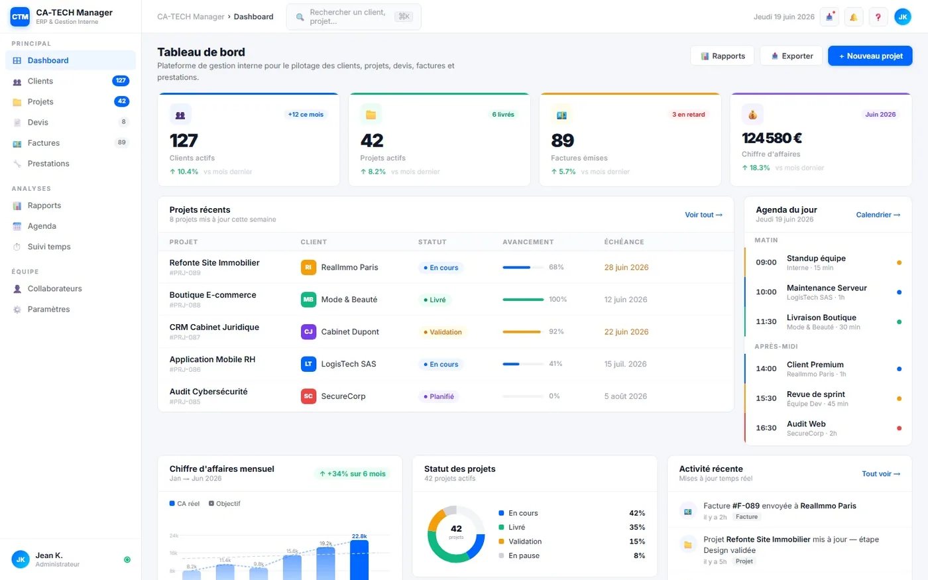Image resolution: width=928 pixels, height=580 pixels.
Task: Toggle the Objectif legend item
Action: point(225,504)
